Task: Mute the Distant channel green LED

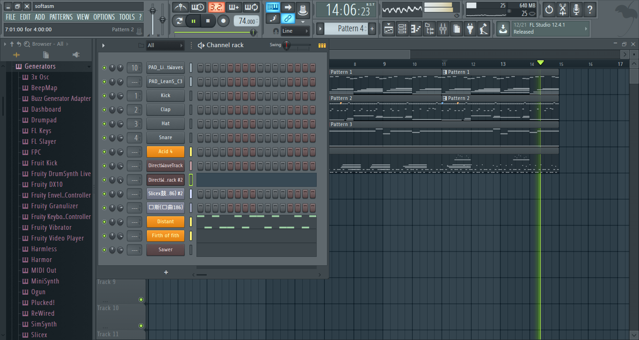Action: pyautogui.click(x=104, y=222)
